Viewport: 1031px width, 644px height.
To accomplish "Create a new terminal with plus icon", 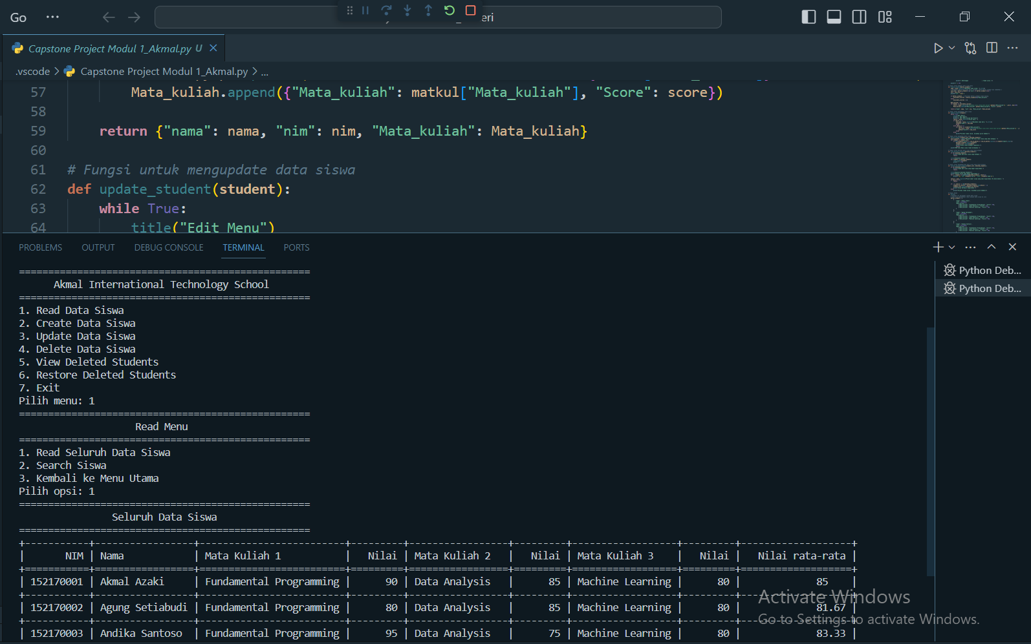I will point(938,247).
